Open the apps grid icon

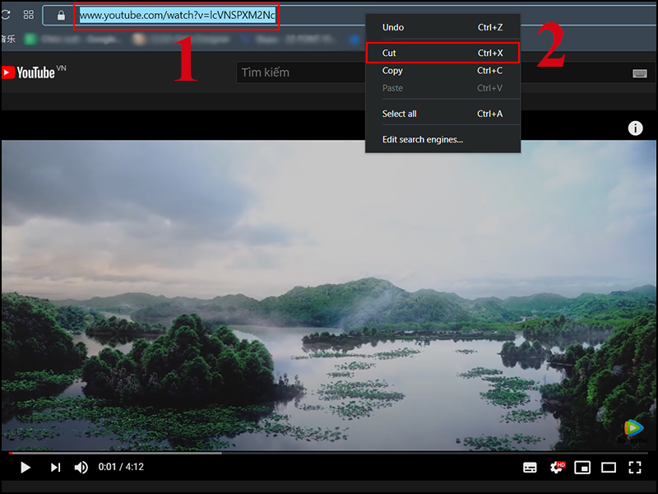(28, 14)
